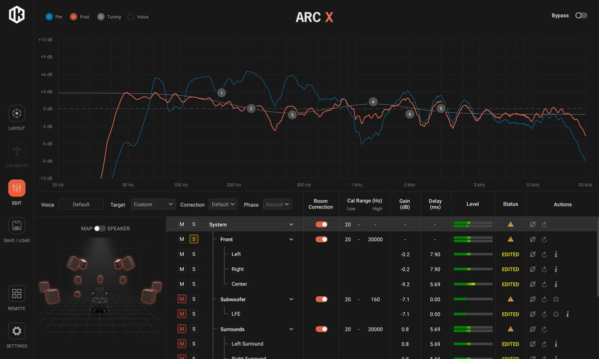The width and height of the screenshot is (599, 359).
Task: Mute the LFE channel
Action: [182, 314]
